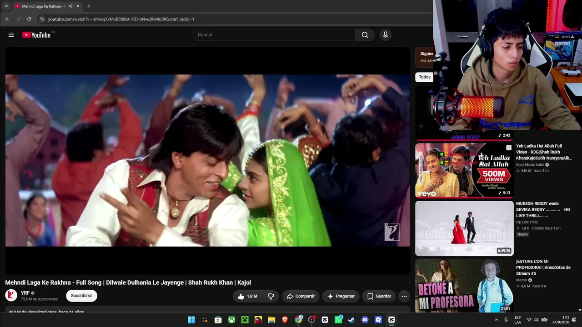The width and height of the screenshot is (582, 327).
Task: Subscribe to YRF with Suscribirse
Action: pos(81,296)
